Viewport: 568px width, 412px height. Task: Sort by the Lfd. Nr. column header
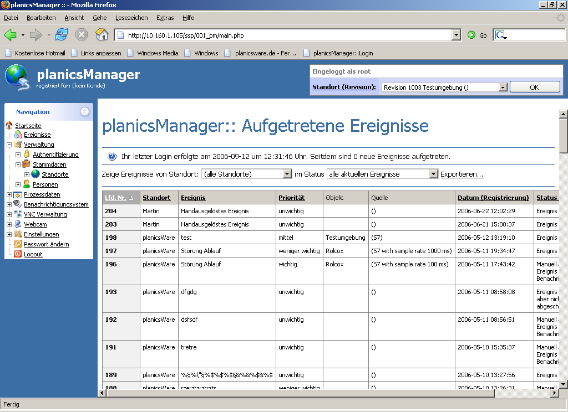coord(115,198)
